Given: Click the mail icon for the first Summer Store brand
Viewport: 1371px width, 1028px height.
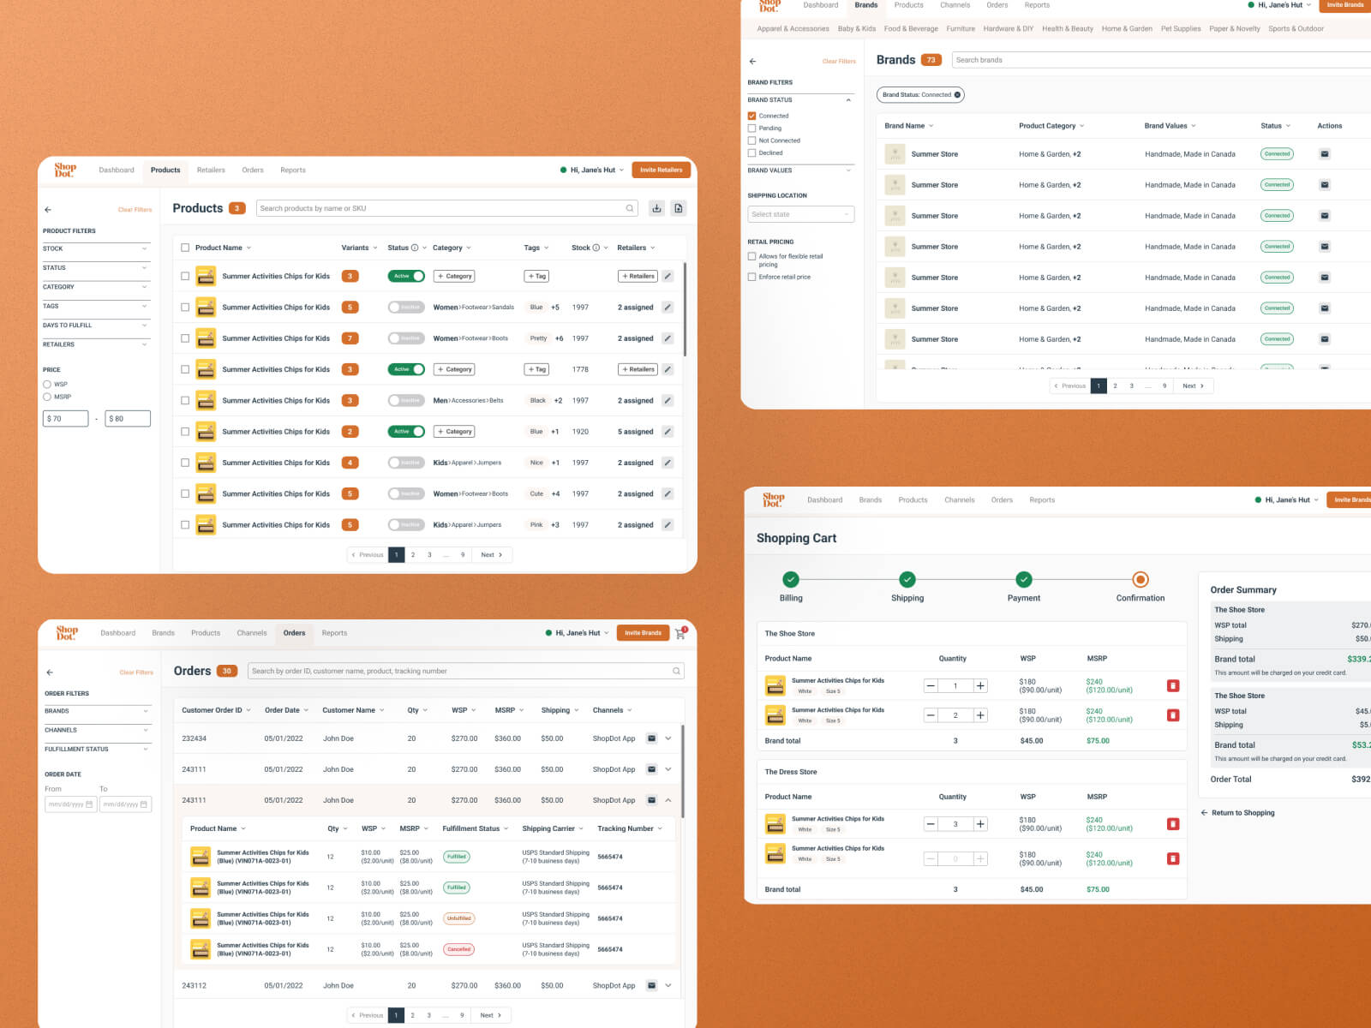Looking at the screenshot, I should (x=1324, y=154).
